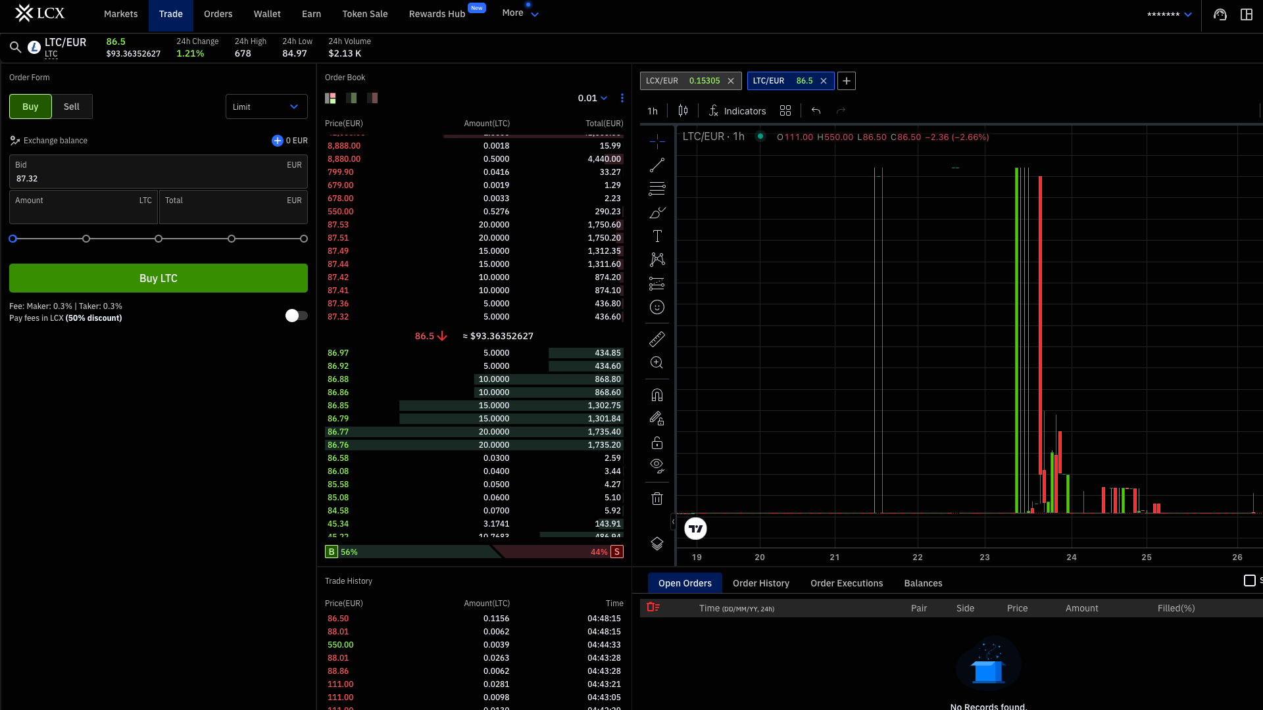Screen dimensions: 1263x710
Task: Open the Rewards Hub page
Action: [x=437, y=14]
